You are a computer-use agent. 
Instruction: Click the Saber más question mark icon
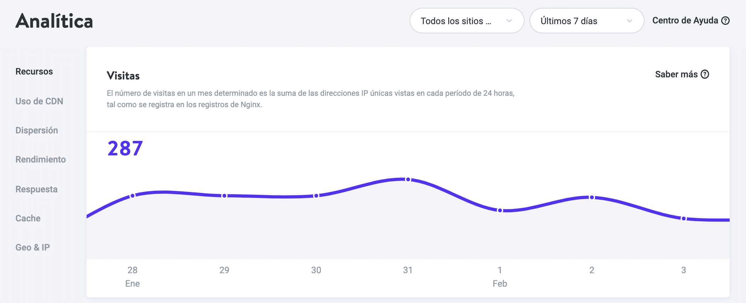[705, 74]
